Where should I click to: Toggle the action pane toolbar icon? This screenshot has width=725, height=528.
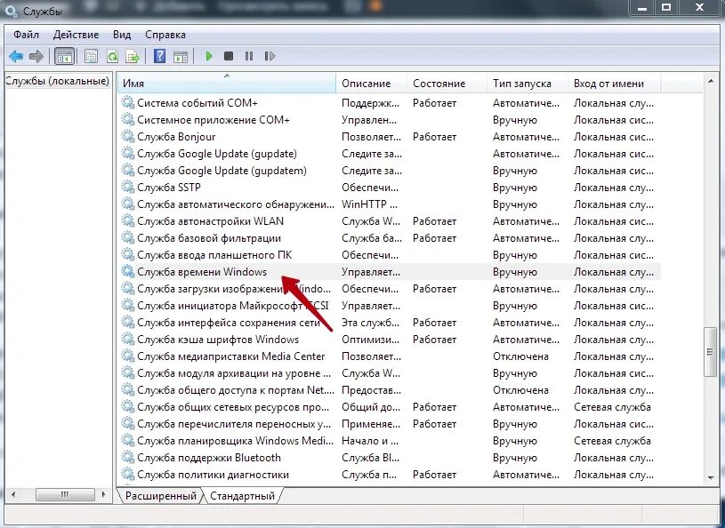pyautogui.click(x=181, y=56)
